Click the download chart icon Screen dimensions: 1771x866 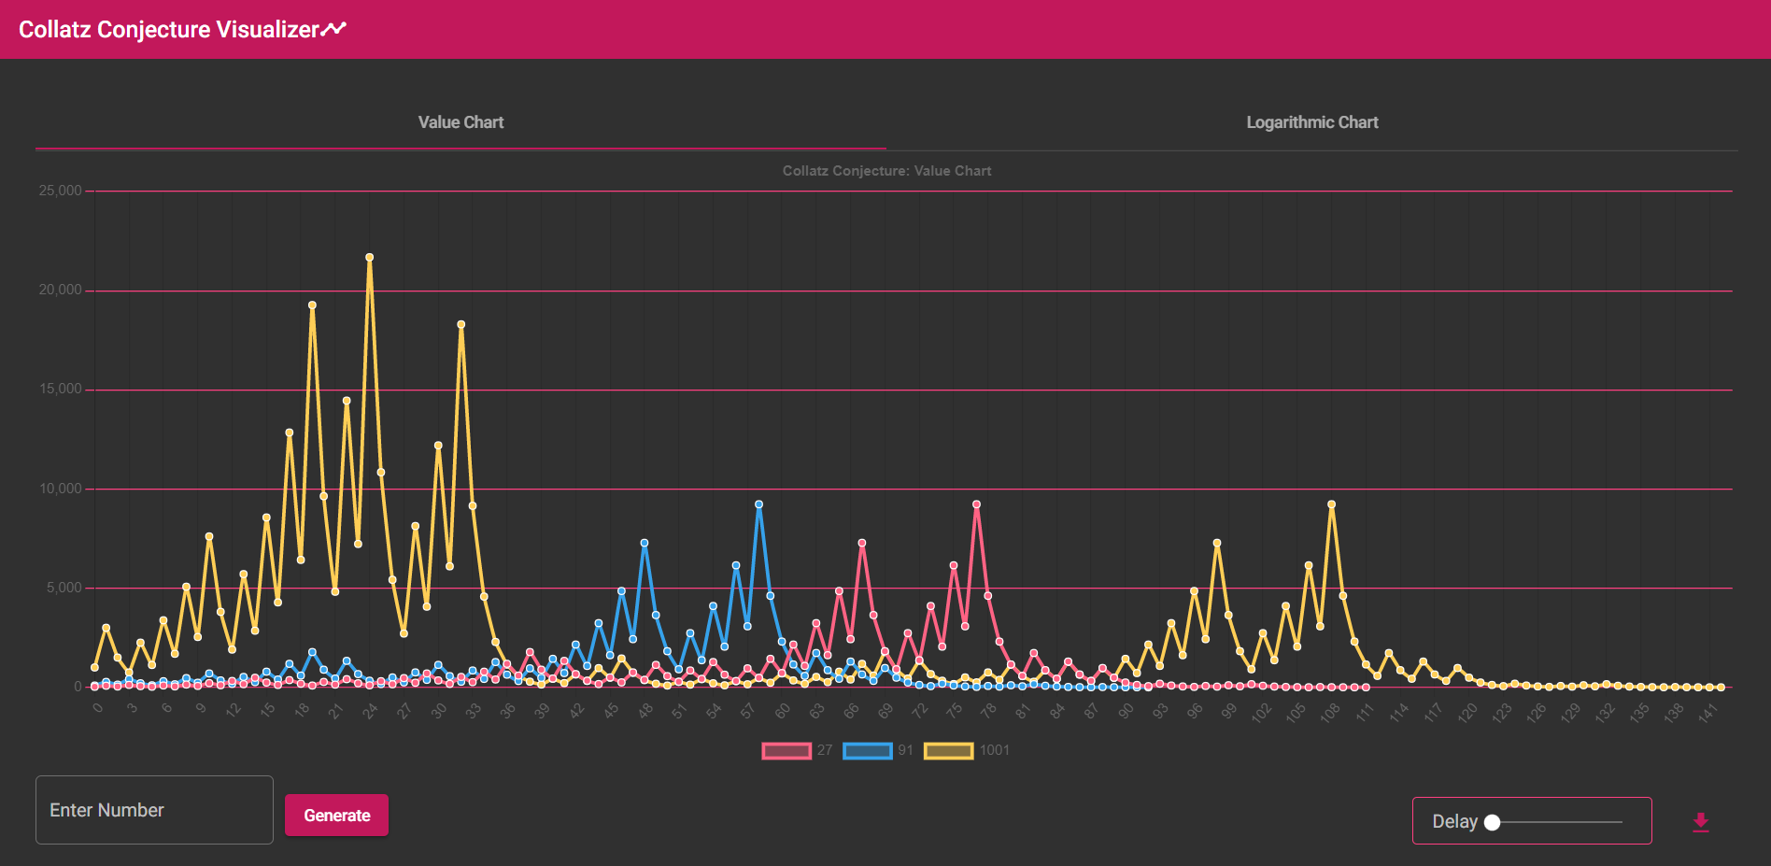[1700, 822]
